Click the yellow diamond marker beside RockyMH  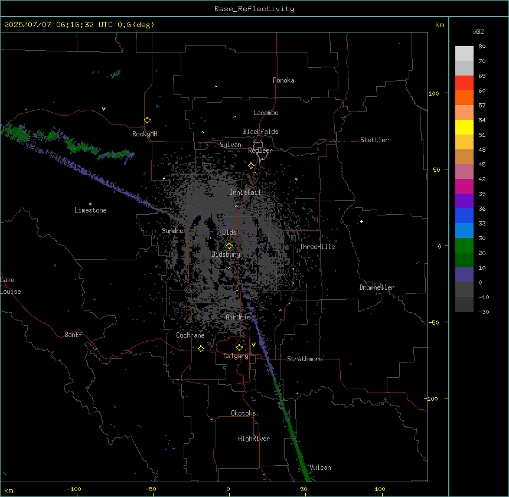147,120
